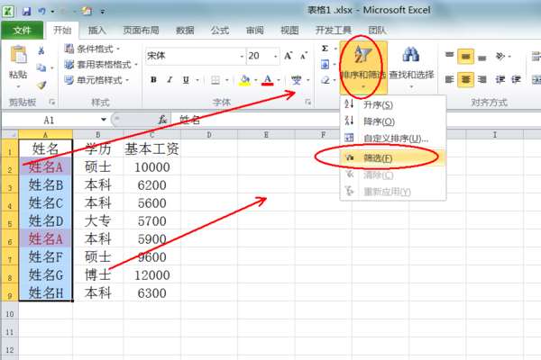Open the Fill Color dropdown arrow
This screenshot has height=360, width=541.
pos(256,80)
